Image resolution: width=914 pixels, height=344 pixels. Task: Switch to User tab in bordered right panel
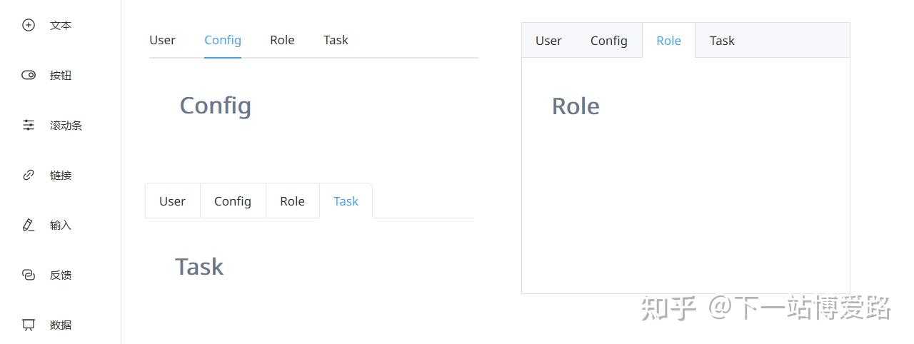coord(548,41)
